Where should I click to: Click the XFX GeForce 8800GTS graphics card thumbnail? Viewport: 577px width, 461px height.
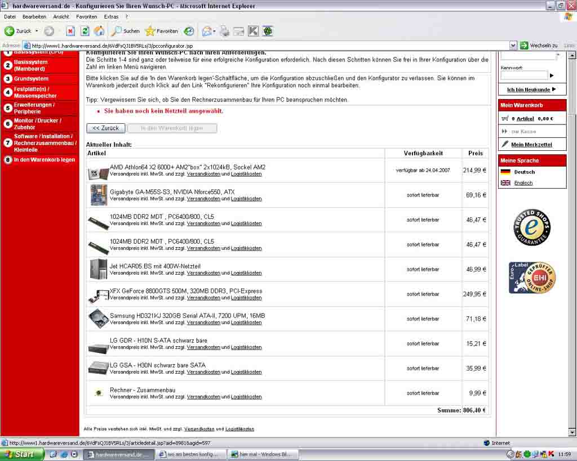[x=98, y=296]
